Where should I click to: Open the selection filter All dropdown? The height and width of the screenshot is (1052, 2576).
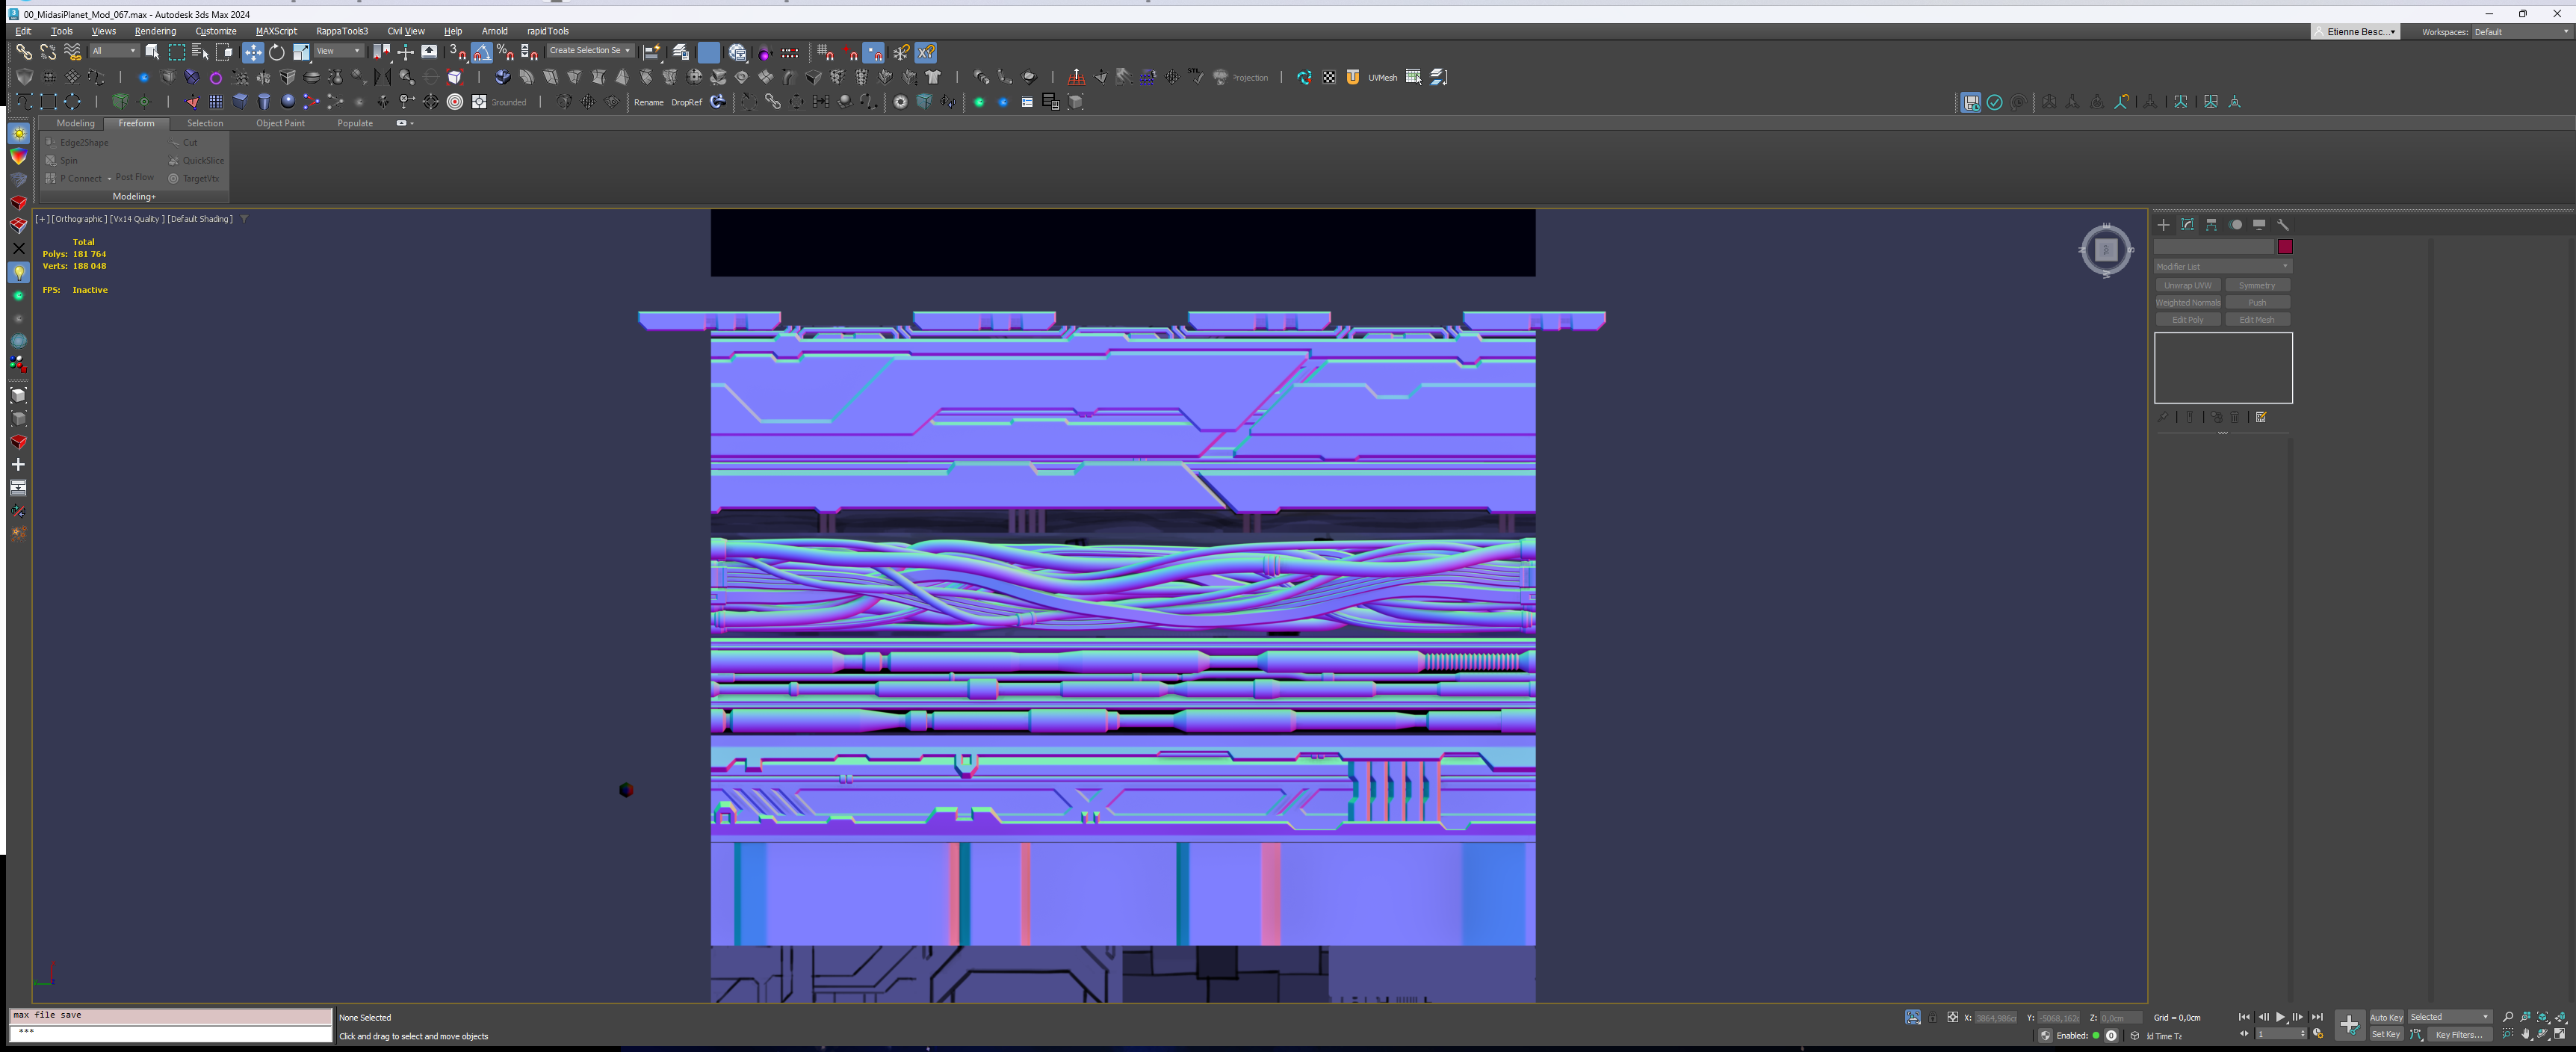point(114,51)
